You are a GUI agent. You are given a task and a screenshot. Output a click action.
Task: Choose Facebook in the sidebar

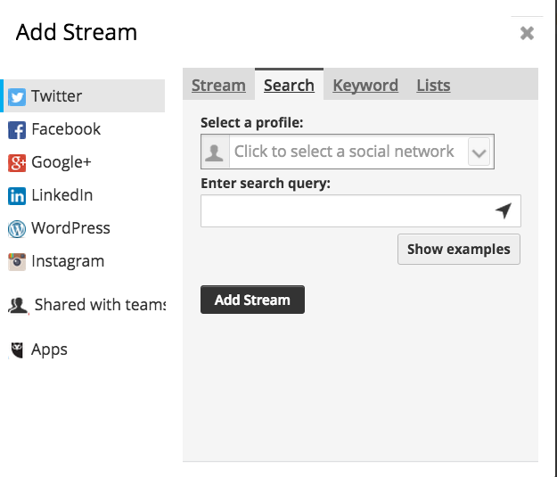[66, 129]
